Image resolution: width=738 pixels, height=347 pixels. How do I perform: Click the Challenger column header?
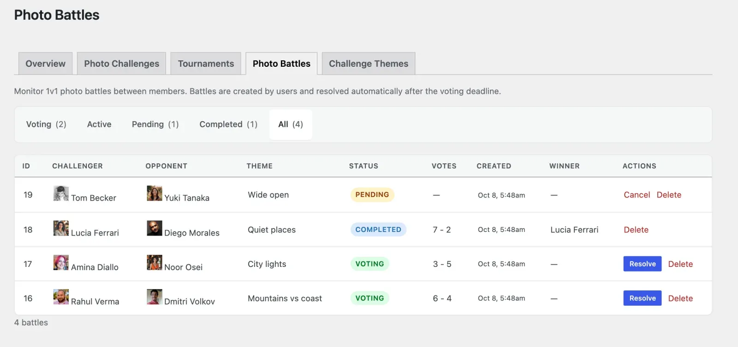[77, 166]
